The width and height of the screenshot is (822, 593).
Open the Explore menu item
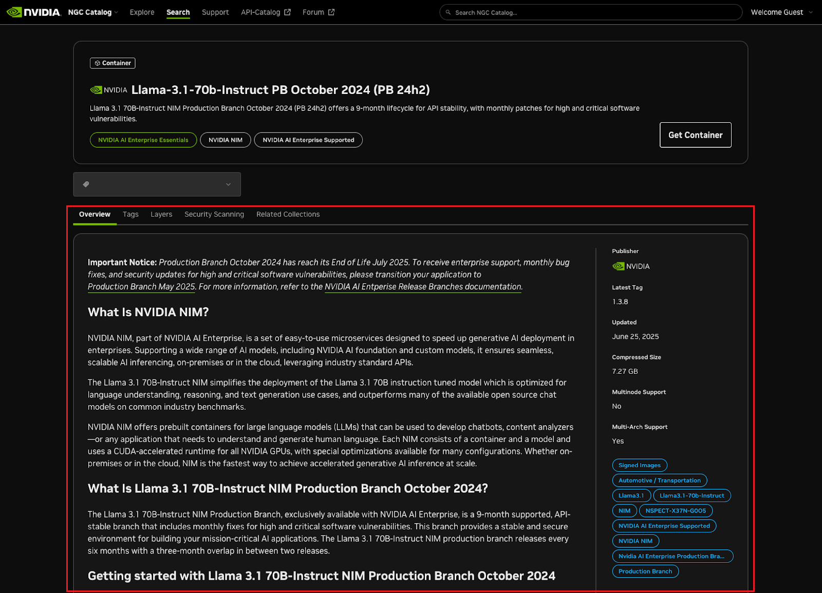(142, 12)
